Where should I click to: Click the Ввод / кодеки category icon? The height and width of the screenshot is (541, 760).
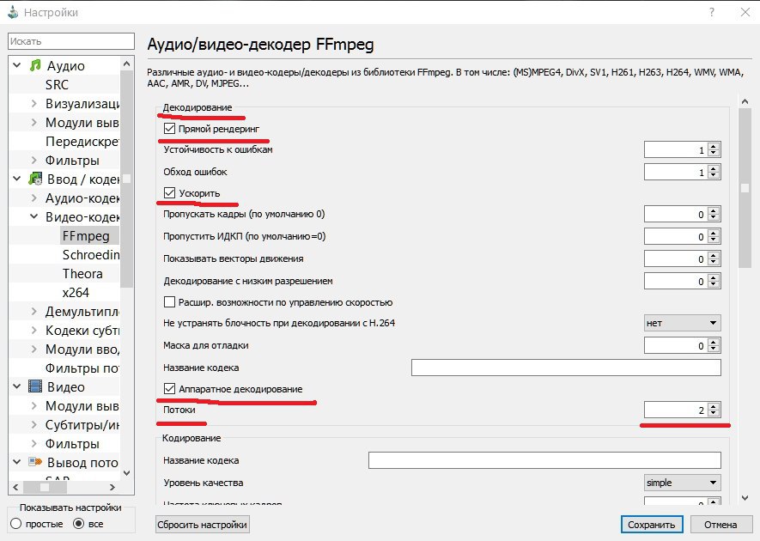click(x=35, y=179)
